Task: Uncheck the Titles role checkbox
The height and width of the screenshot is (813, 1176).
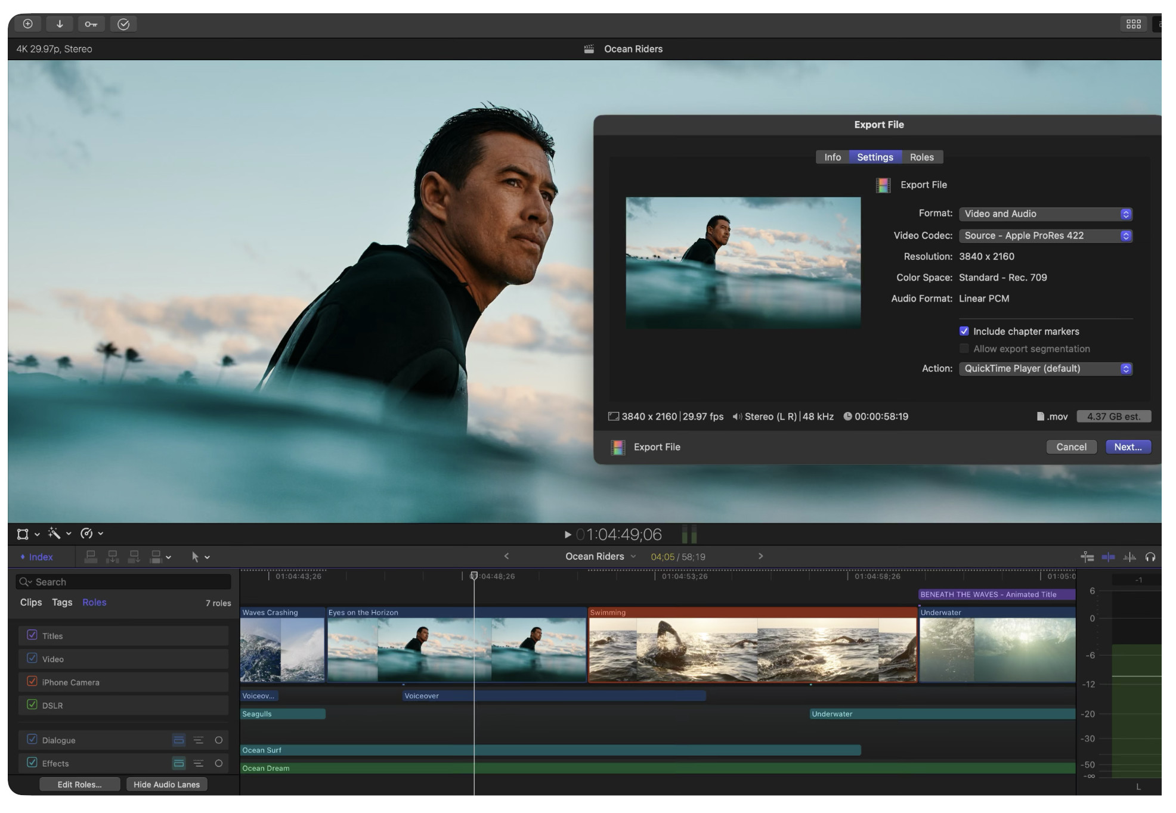Action: click(32, 635)
